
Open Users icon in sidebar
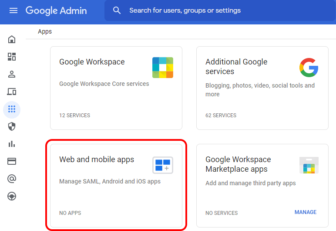pos(12,74)
